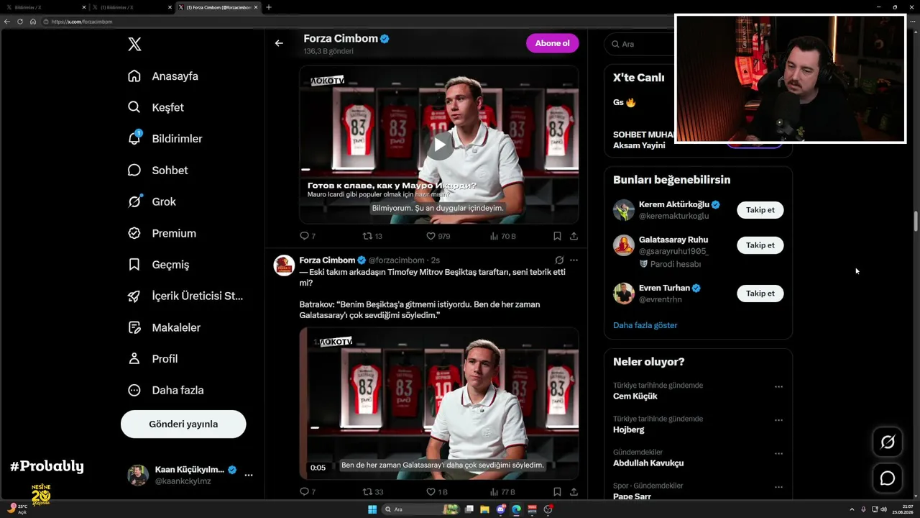Open options for Abdullah Kavukçu trend
The height and width of the screenshot is (518, 920).
tap(778, 454)
